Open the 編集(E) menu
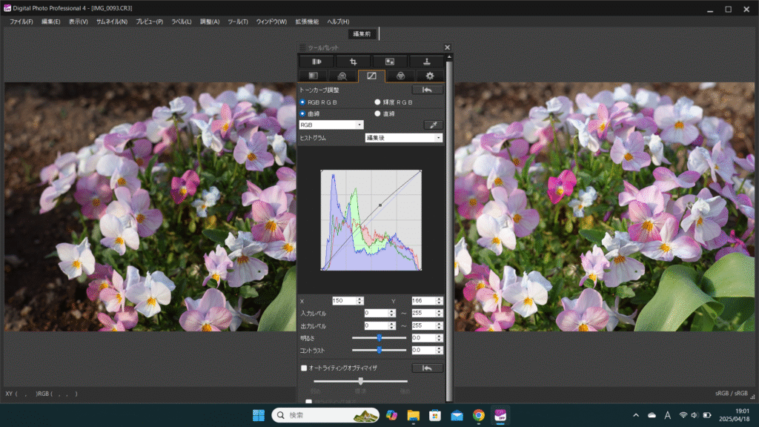 (x=51, y=21)
